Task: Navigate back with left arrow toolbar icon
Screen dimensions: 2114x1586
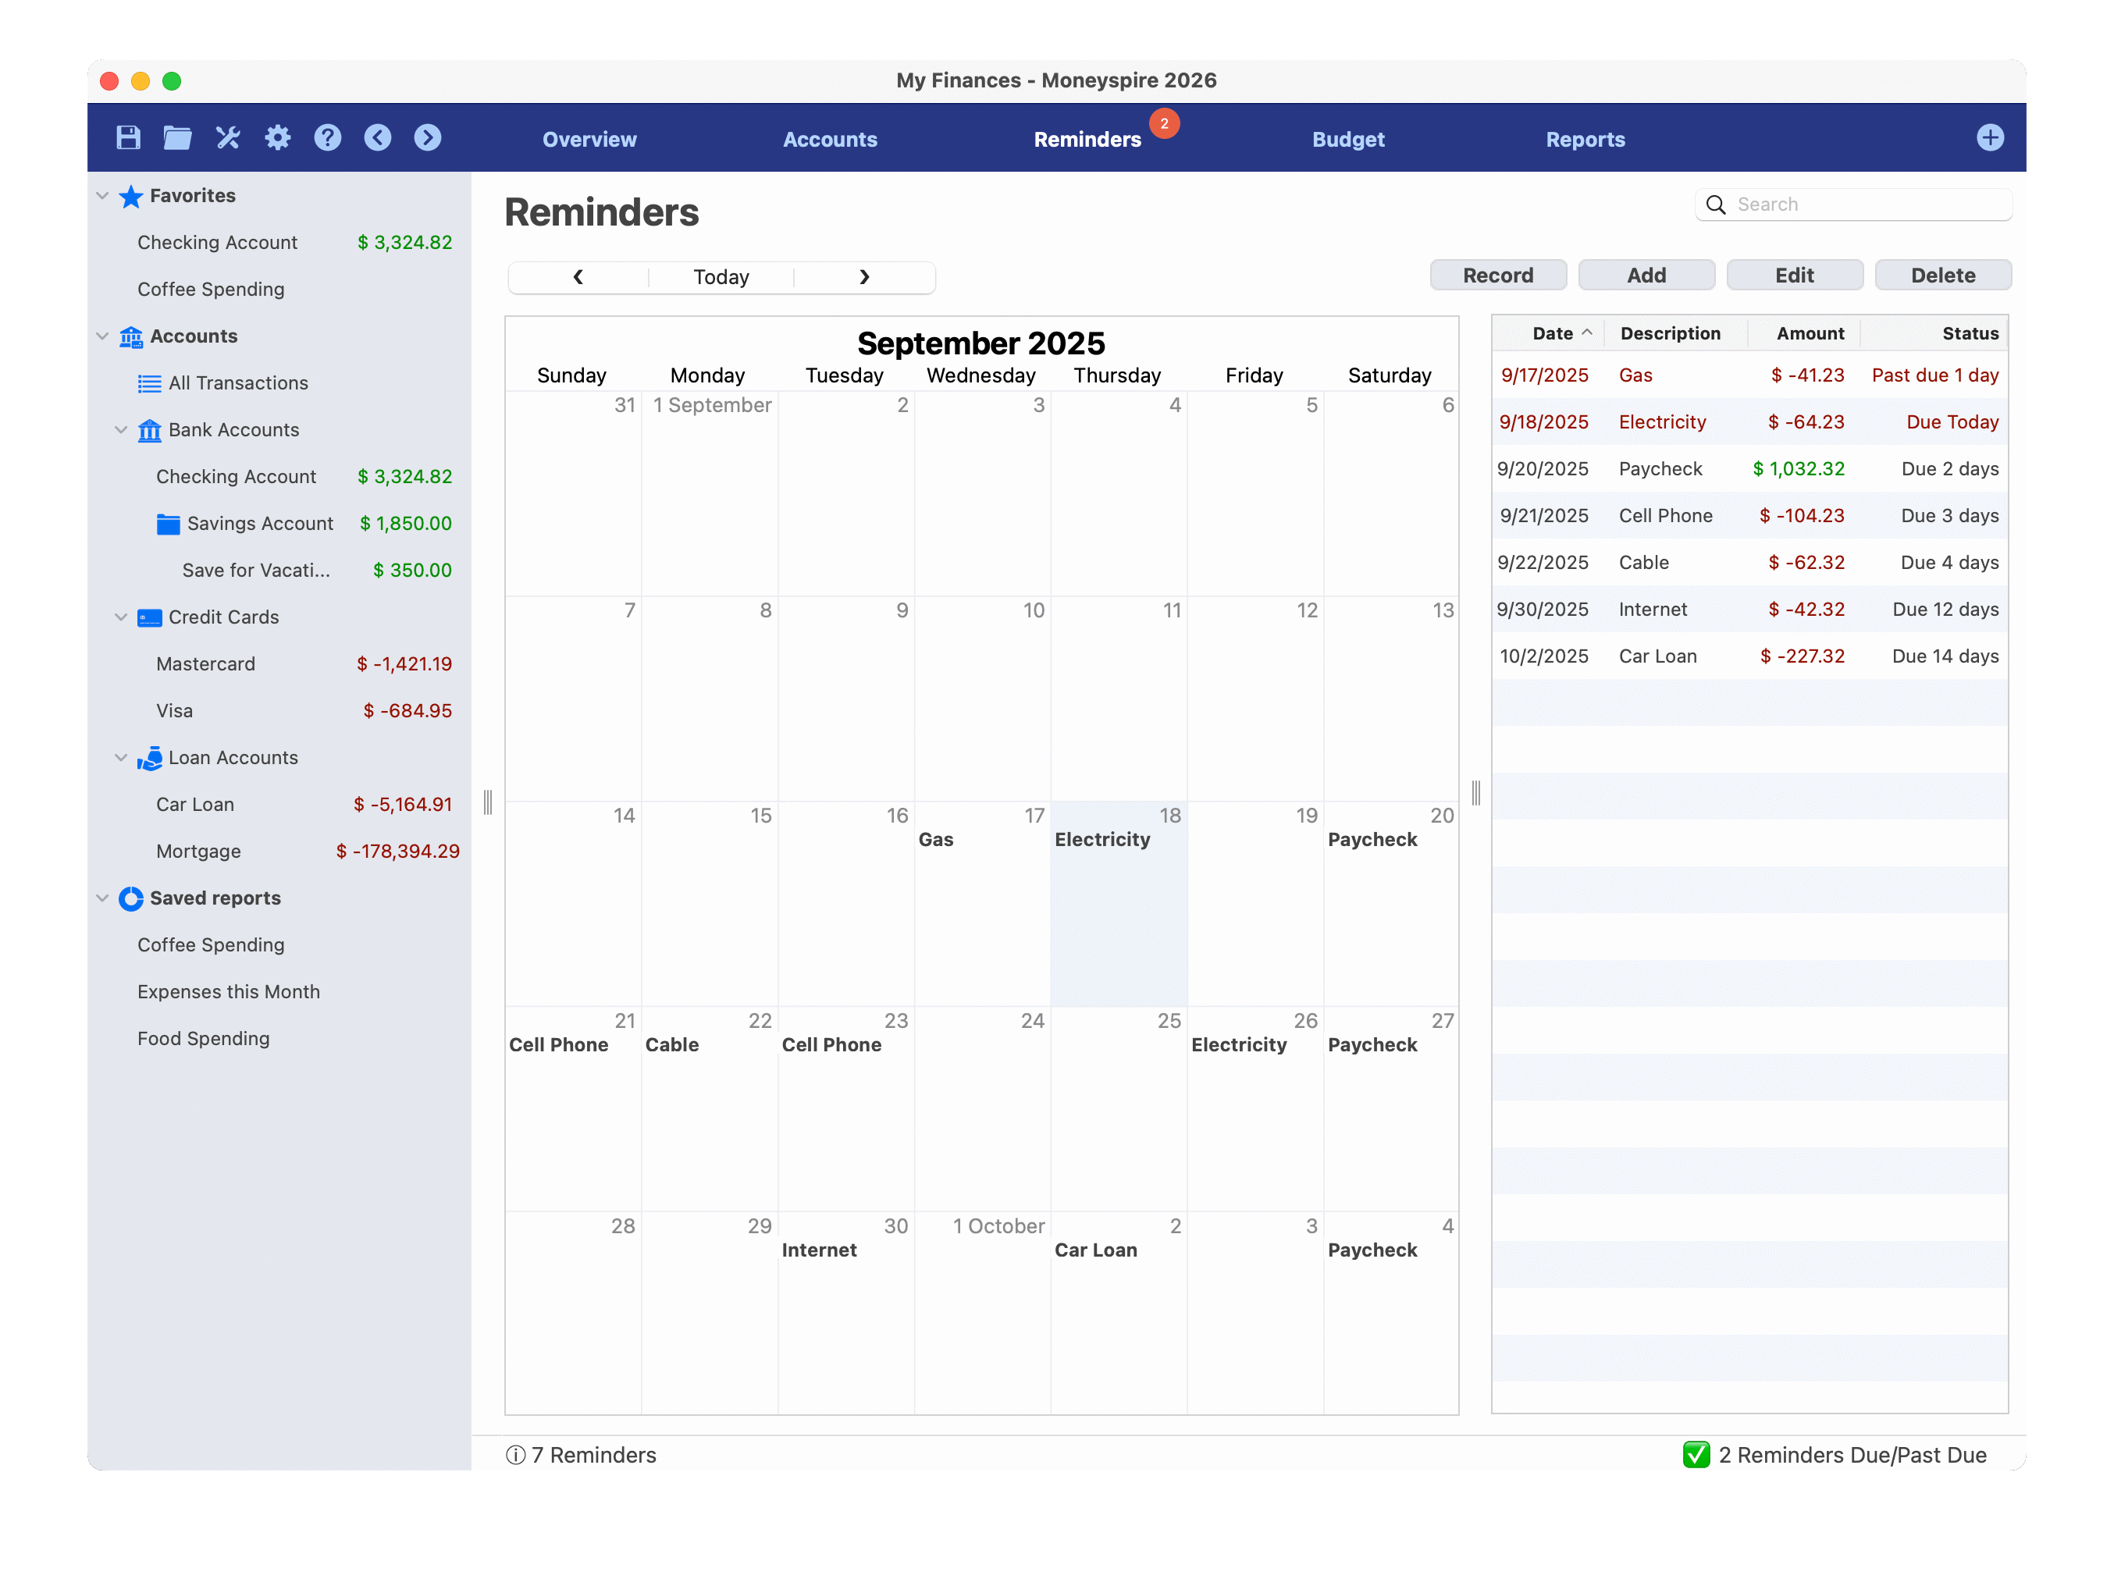Action: (x=378, y=137)
